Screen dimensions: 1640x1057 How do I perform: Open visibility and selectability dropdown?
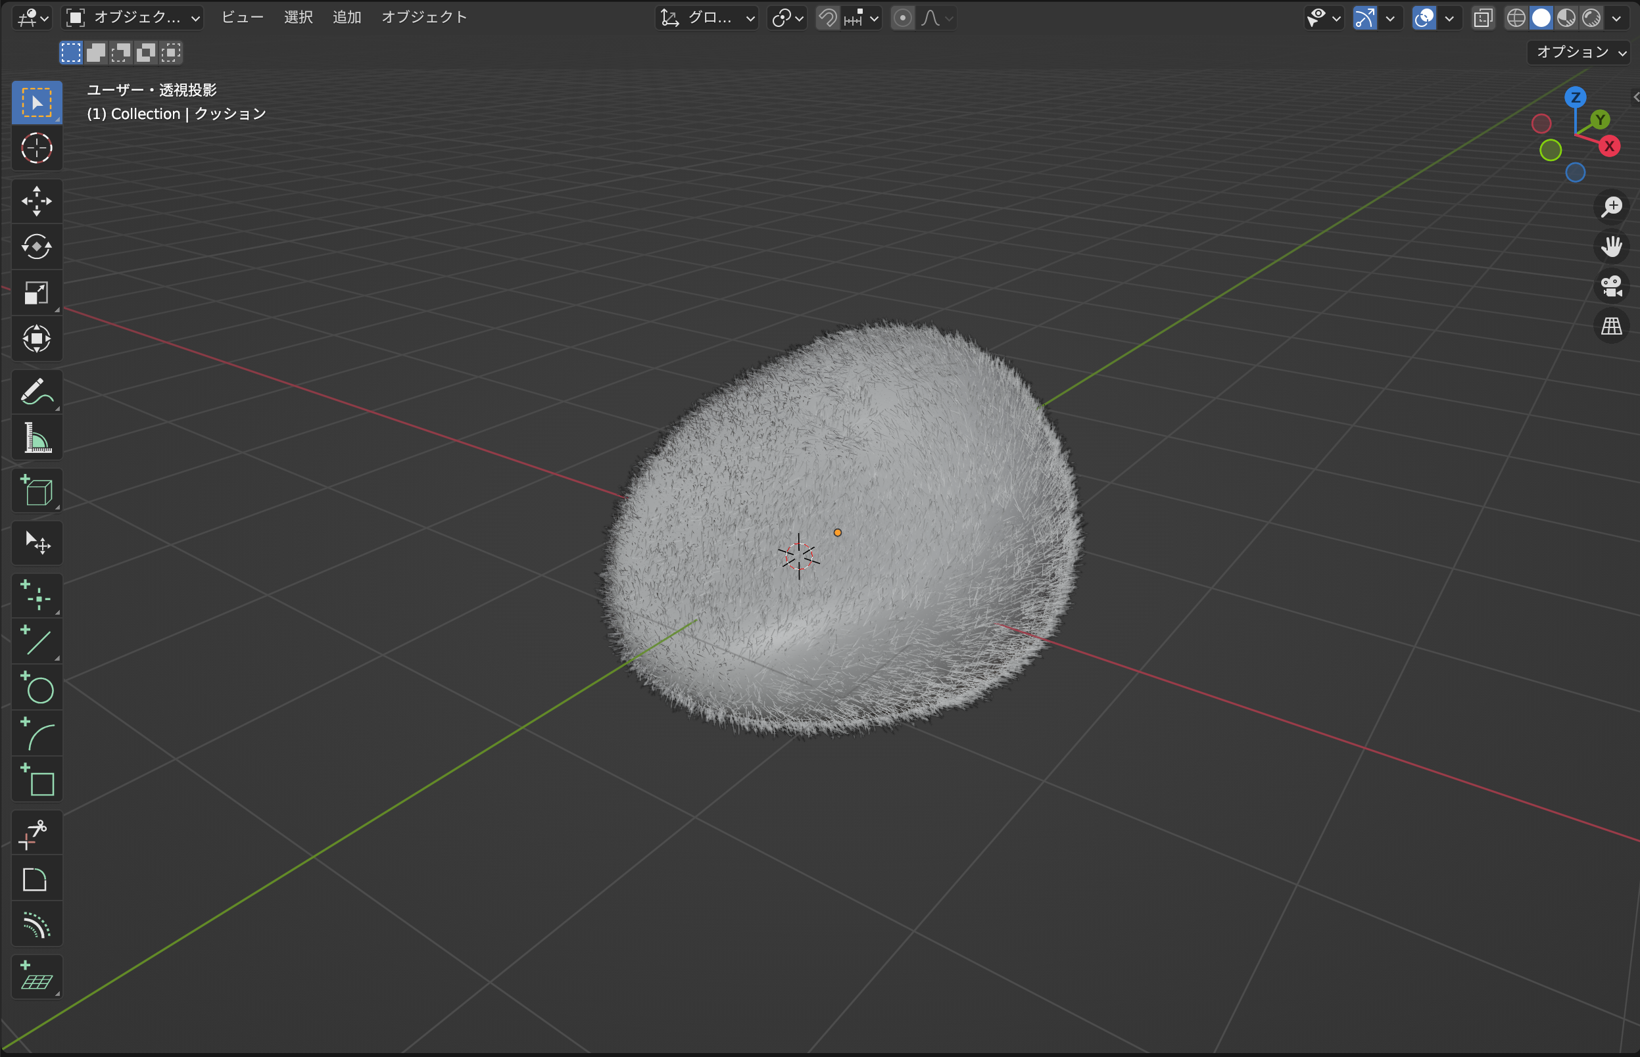1324,18
